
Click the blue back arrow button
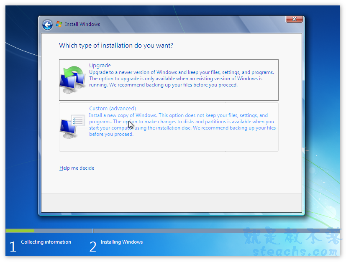pos(47,25)
